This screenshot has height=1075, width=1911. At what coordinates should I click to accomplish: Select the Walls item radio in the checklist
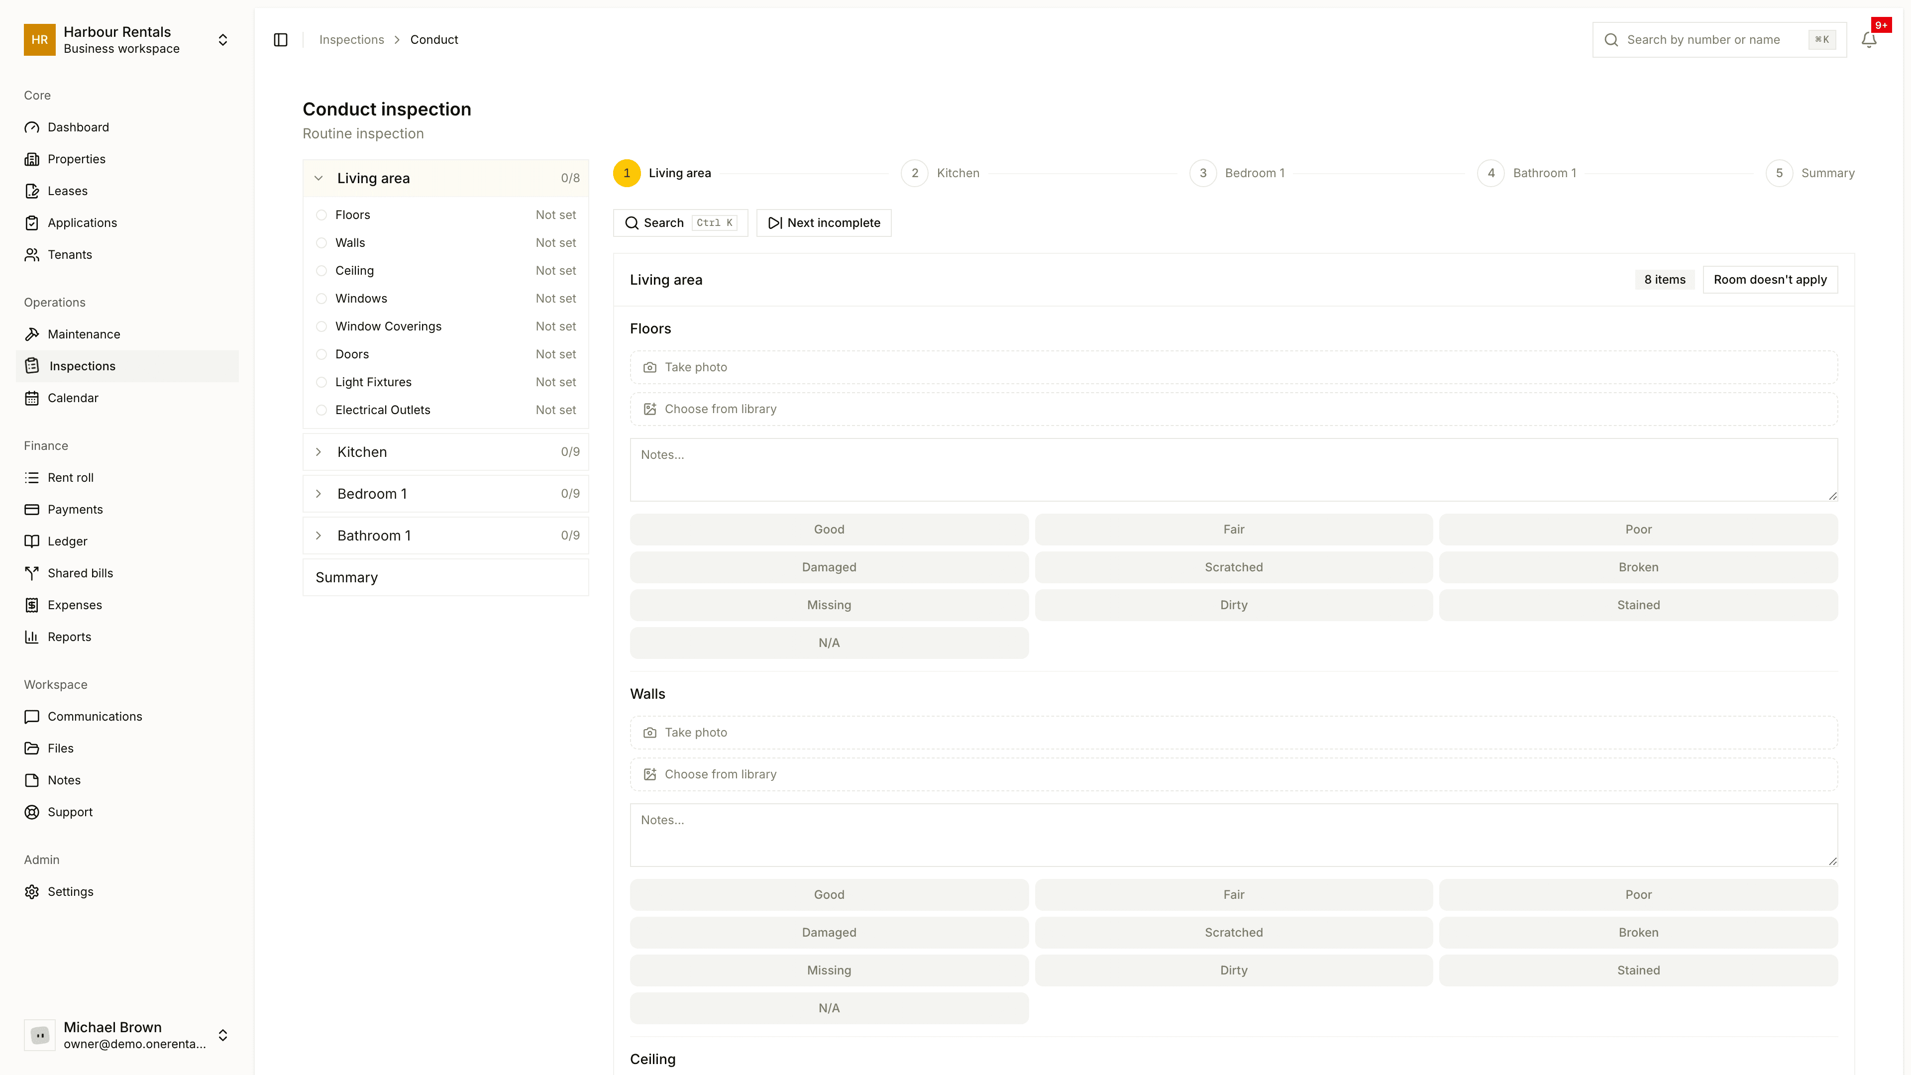(x=321, y=242)
